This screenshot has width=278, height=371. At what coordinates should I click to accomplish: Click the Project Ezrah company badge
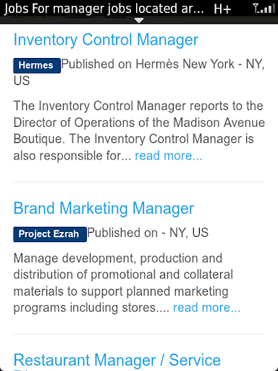coord(50,234)
